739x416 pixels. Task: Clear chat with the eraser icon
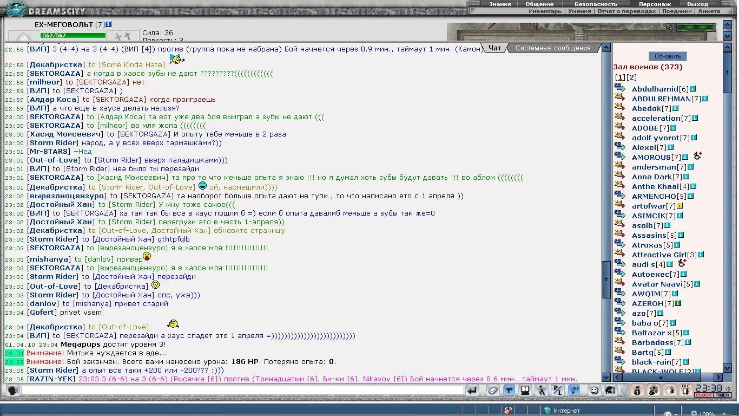click(492, 391)
